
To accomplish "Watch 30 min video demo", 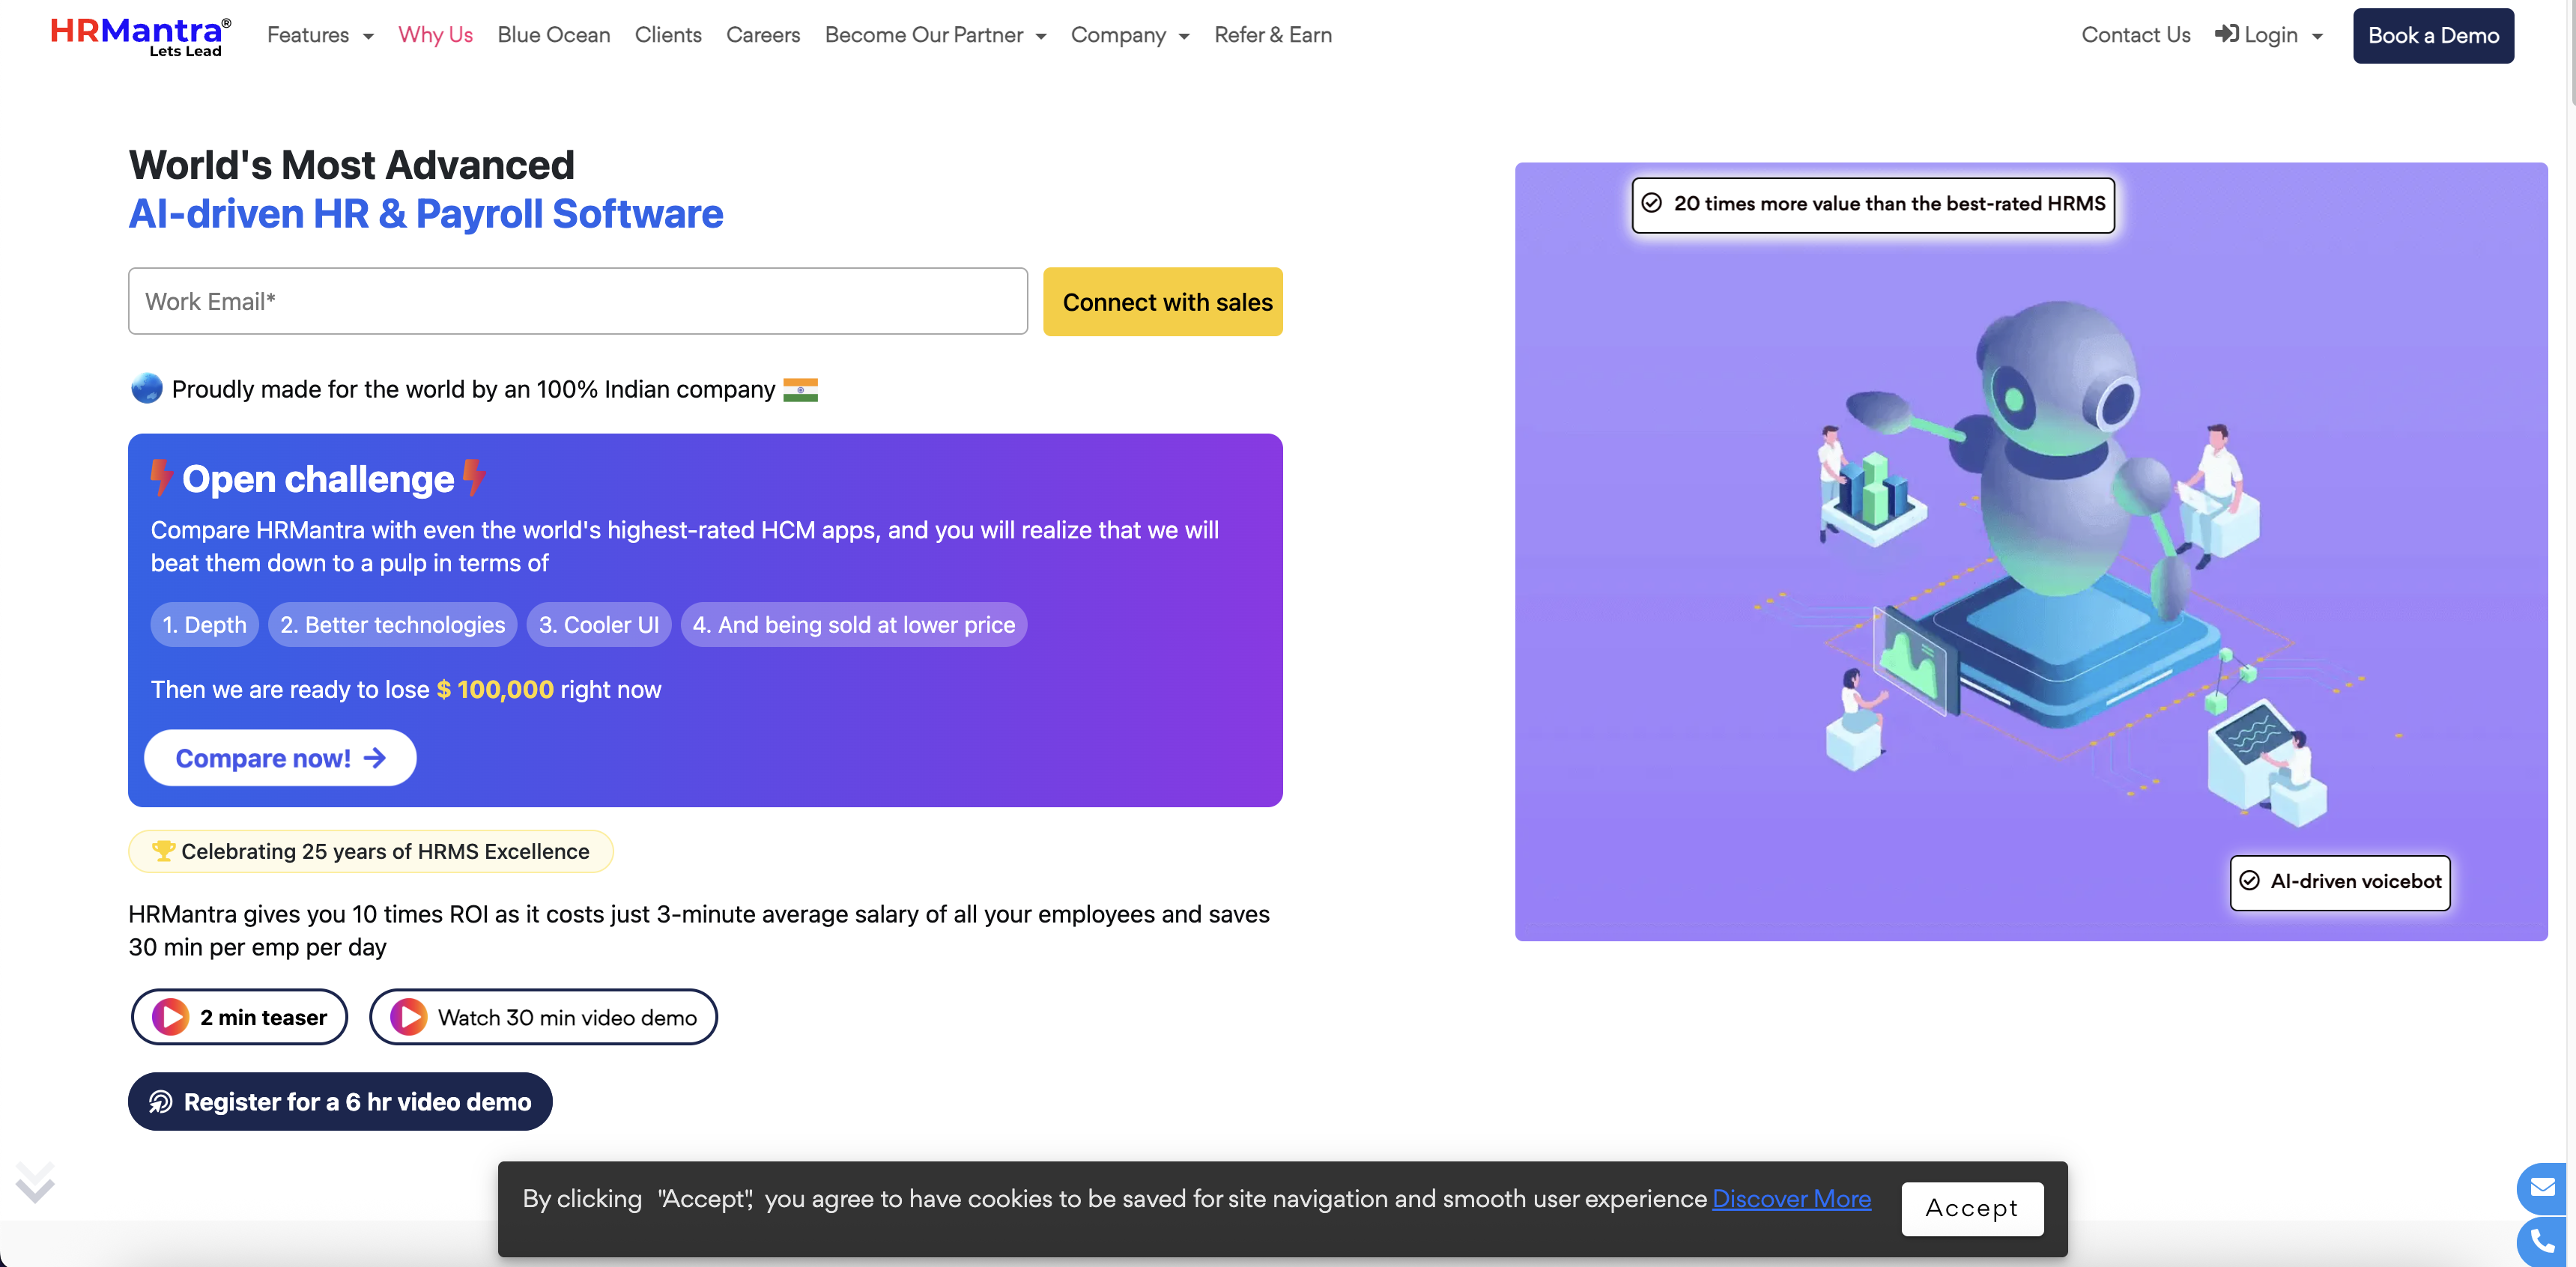I will [543, 1017].
